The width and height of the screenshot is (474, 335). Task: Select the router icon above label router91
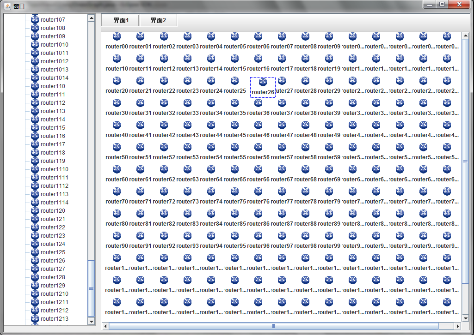[x=140, y=236]
